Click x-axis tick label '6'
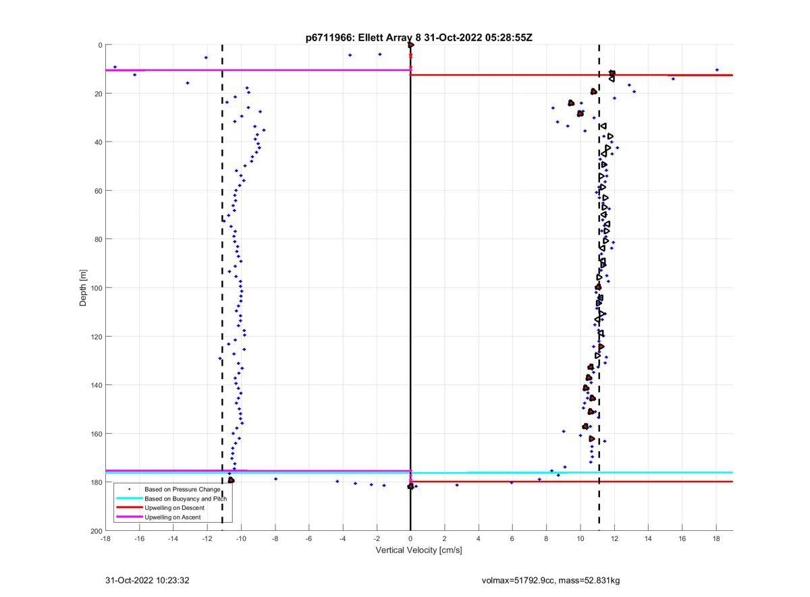 tap(512, 539)
